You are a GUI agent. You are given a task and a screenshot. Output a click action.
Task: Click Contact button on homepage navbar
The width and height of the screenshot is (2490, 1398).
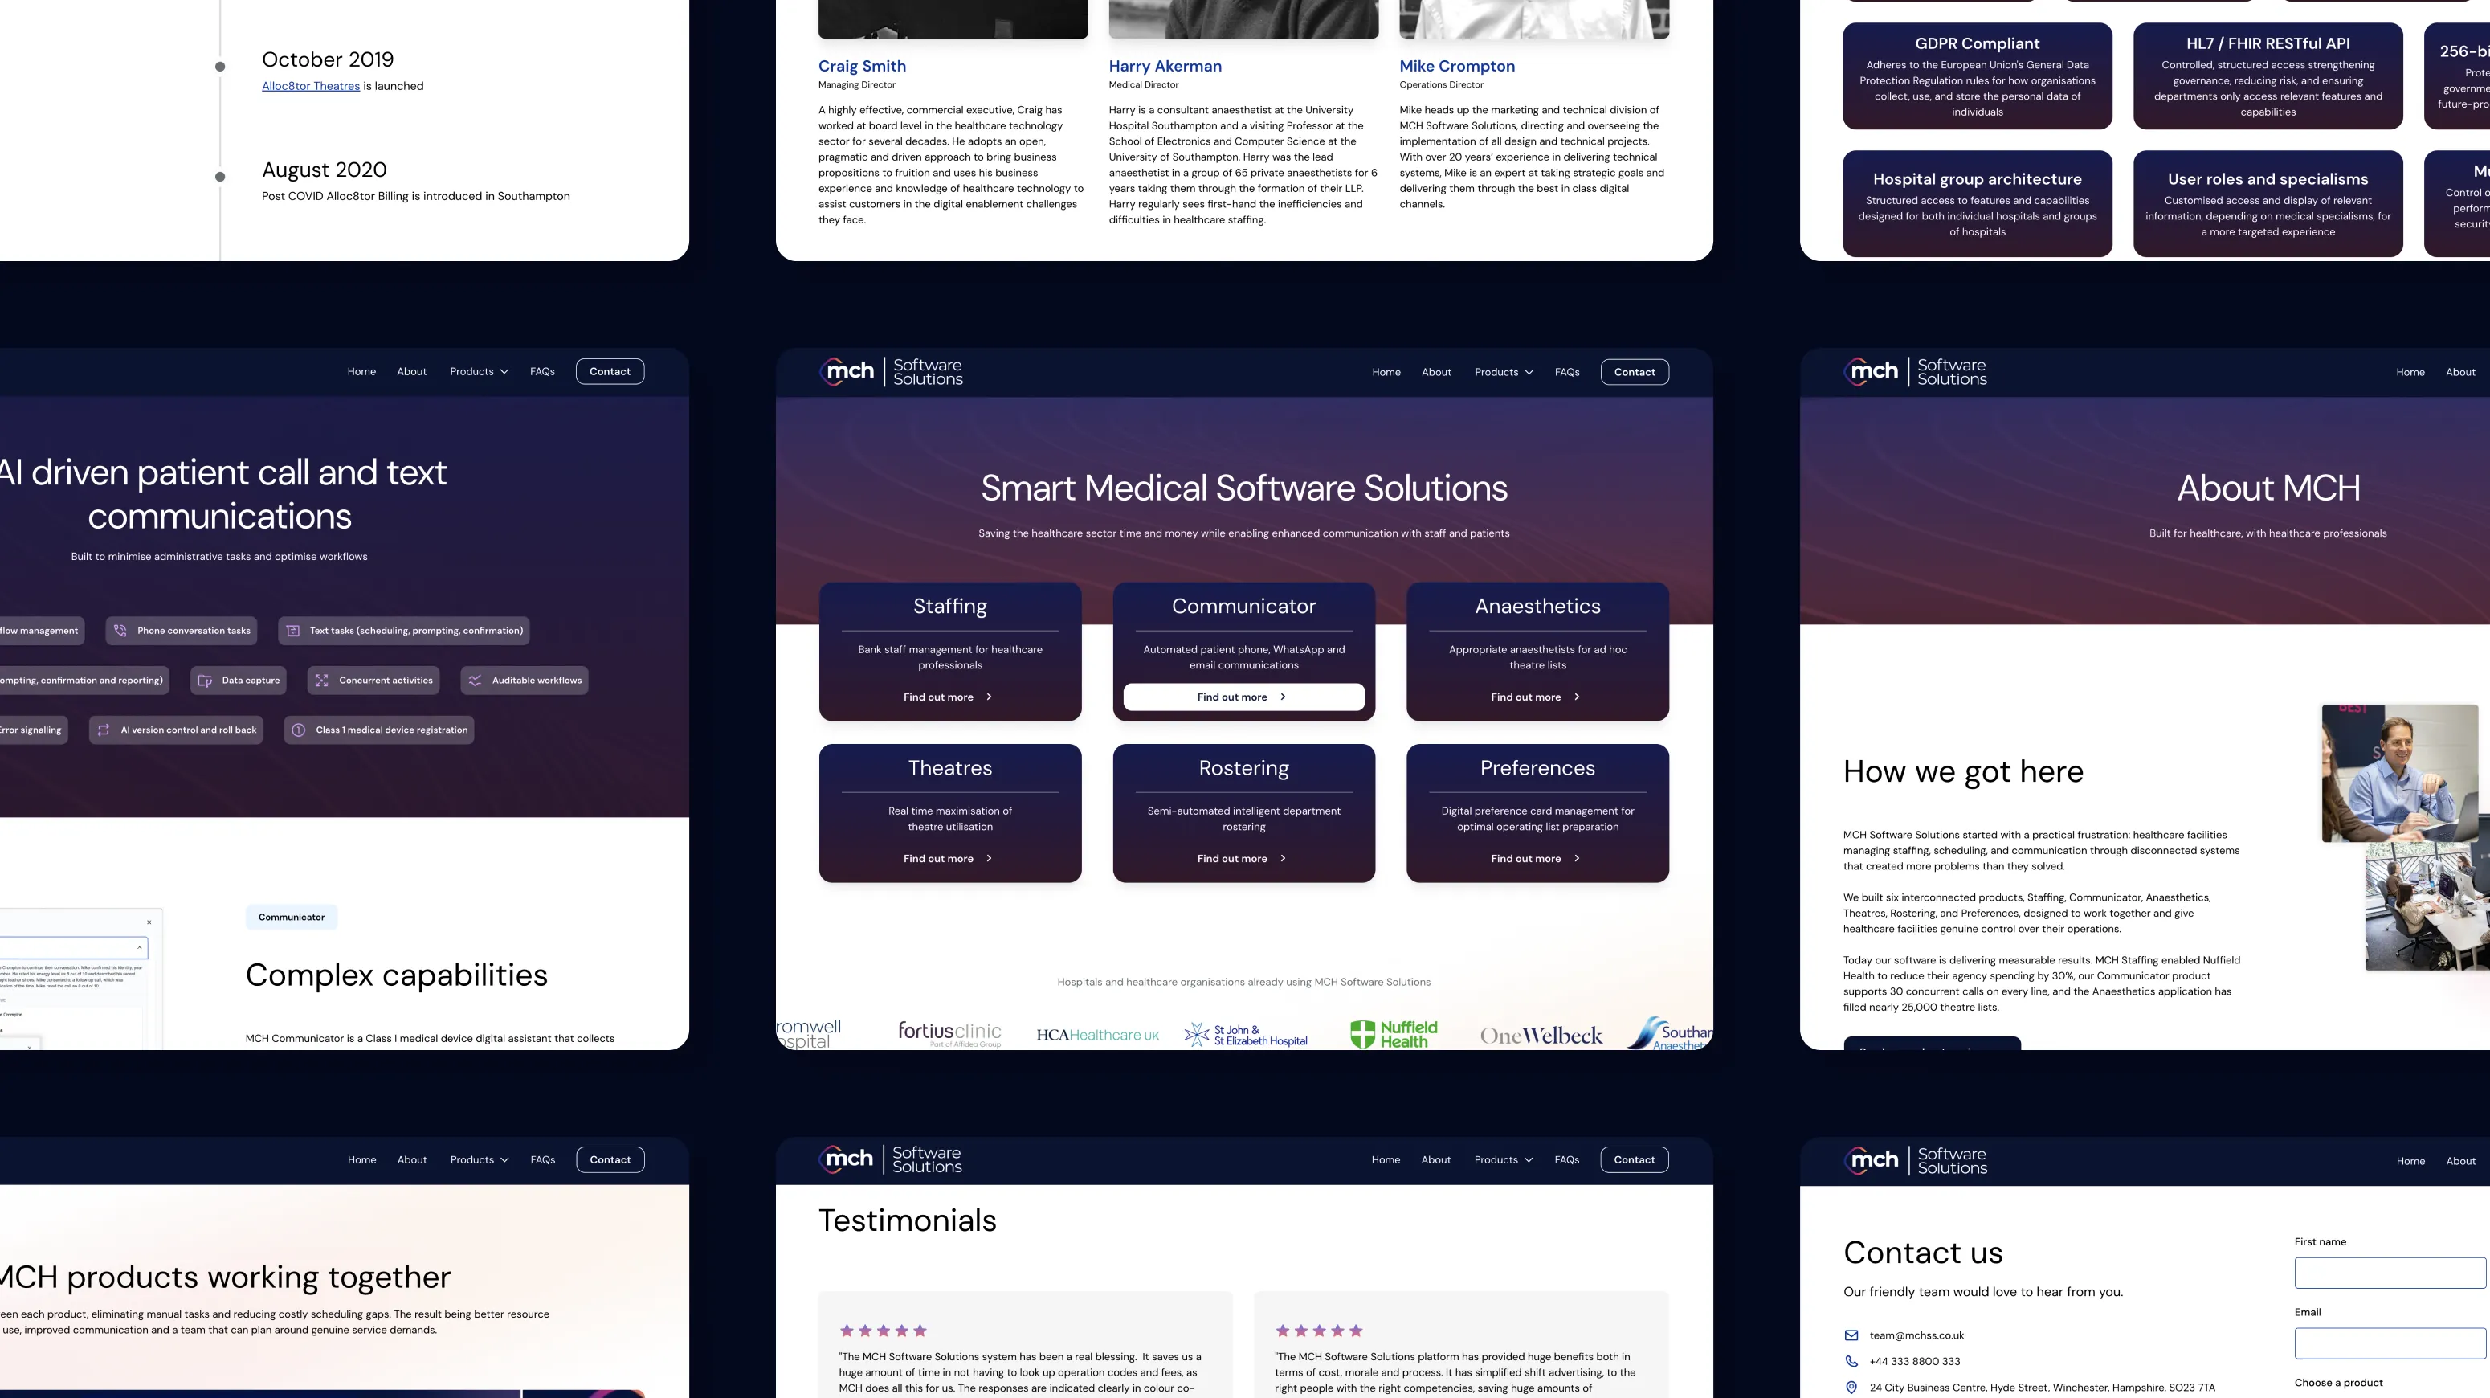1634,372
